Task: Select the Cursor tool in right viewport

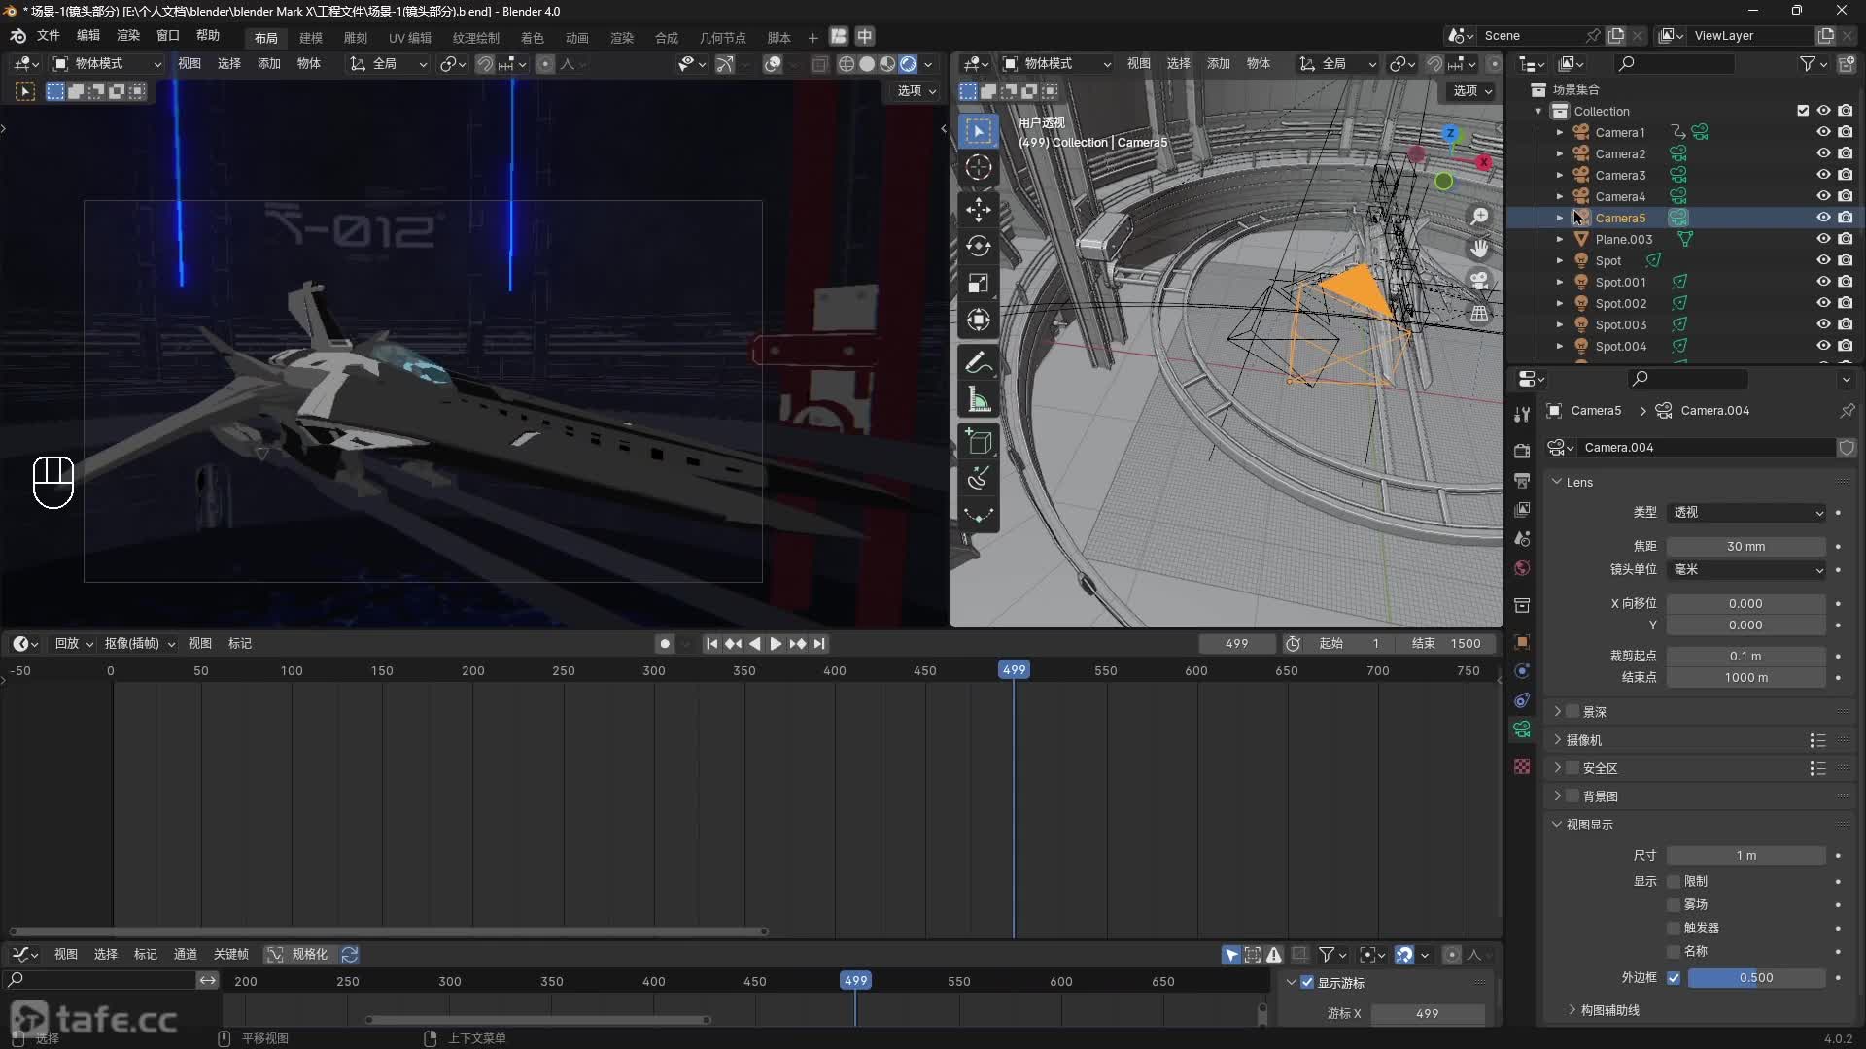Action: pyautogui.click(x=979, y=167)
